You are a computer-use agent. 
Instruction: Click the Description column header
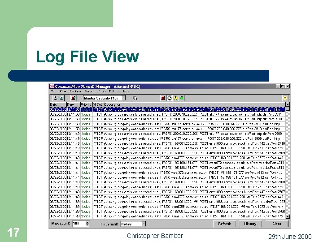(194, 104)
